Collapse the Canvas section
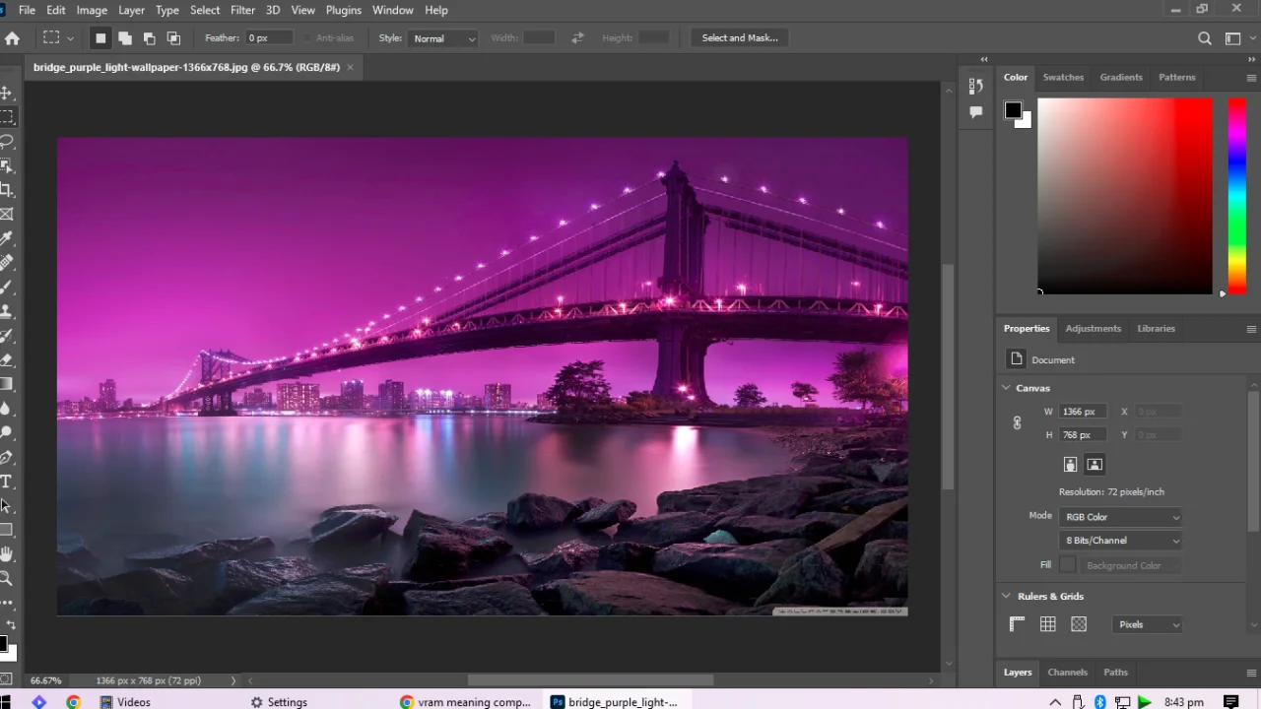 (1006, 388)
